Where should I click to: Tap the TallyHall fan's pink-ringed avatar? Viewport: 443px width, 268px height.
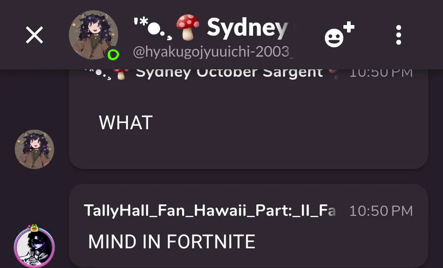coord(34,246)
